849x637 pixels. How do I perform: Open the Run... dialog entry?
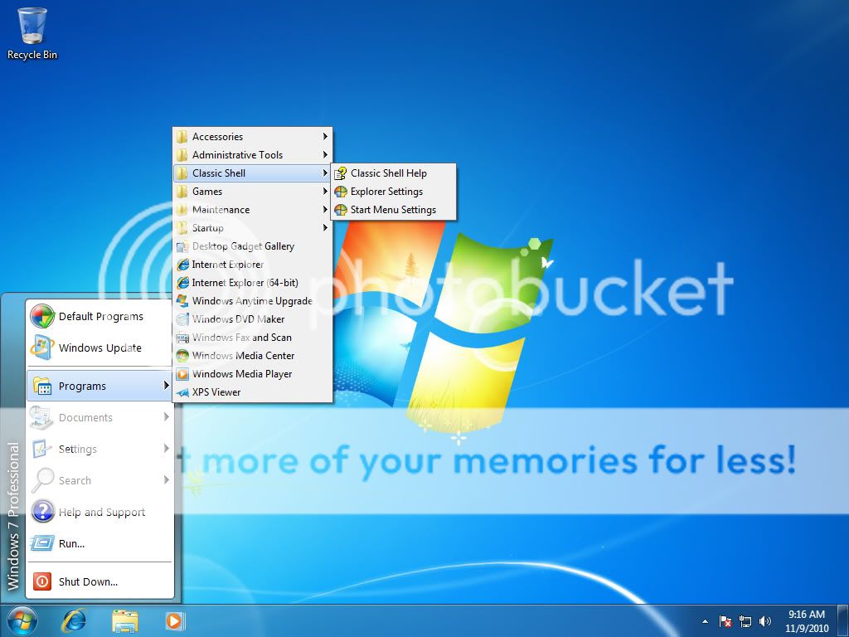(x=71, y=543)
